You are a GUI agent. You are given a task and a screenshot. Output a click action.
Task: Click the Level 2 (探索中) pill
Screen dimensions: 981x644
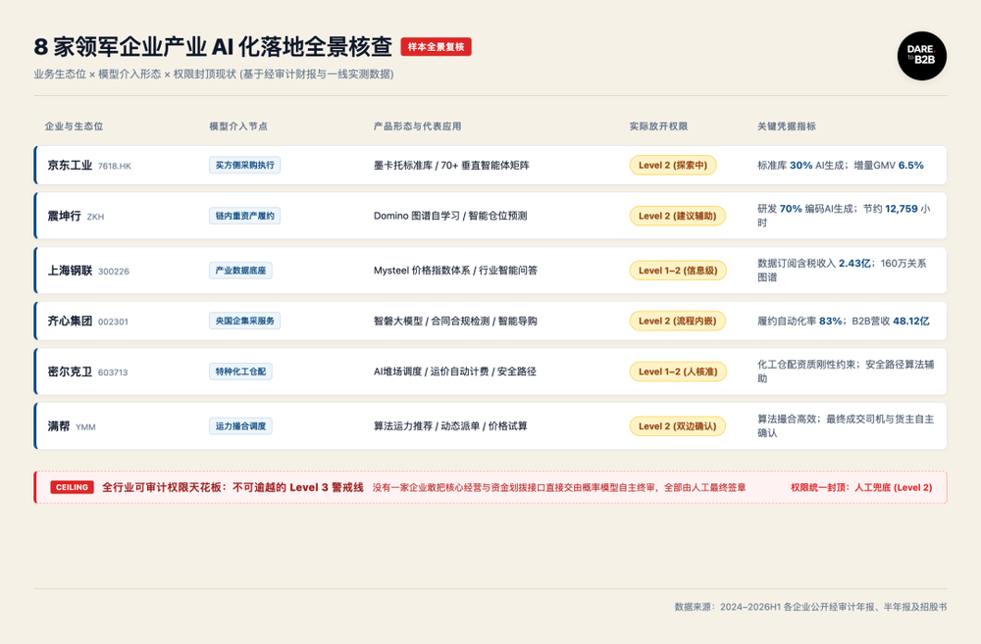coord(673,165)
